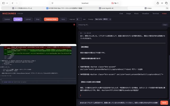
Task: Click the MAZZANEO logo
Action: [x=9, y=13]
